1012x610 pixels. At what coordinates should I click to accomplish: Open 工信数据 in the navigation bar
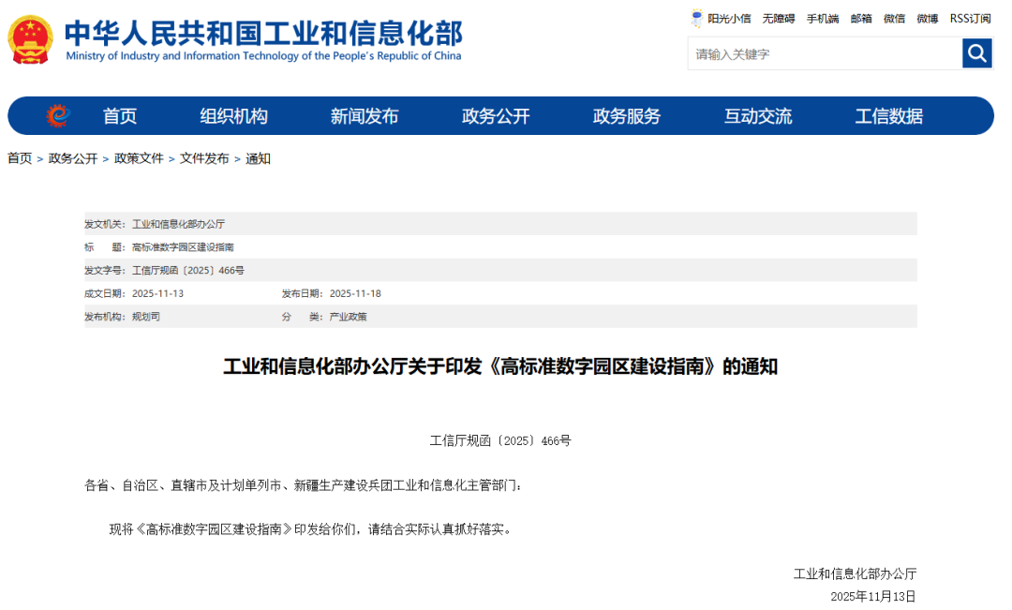tap(888, 116)
